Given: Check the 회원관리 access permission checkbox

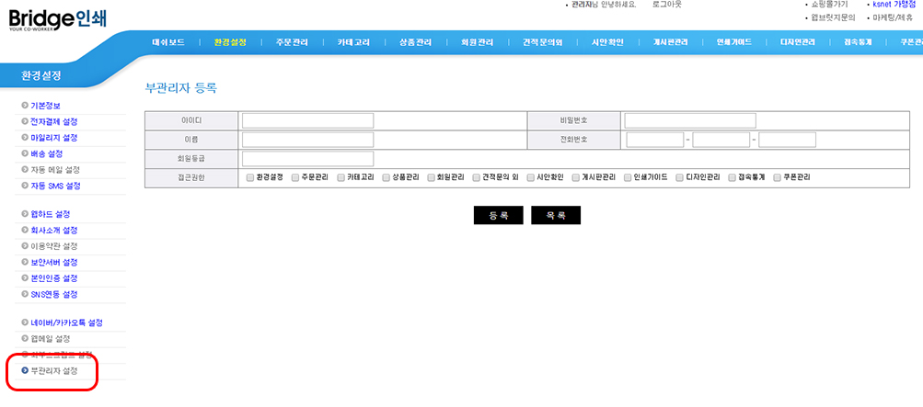Looking at the screenshot, I should point(431,176).
